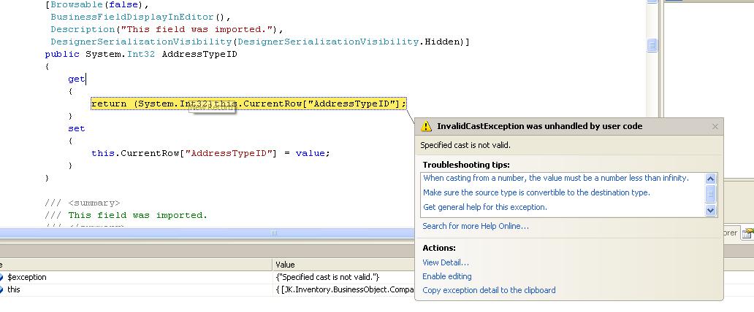This screenshot has height=312, width=754.
Task: Open View Detail for the exception
Action: click(x=446, y=262)
